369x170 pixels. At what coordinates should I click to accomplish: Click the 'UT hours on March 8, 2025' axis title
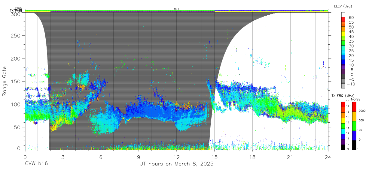click(x=176, y=164)
